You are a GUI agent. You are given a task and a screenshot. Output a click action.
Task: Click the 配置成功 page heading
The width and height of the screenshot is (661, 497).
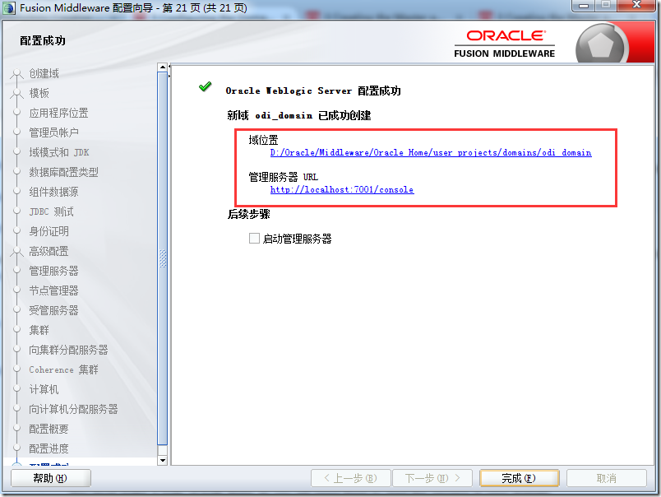point(43,41)
